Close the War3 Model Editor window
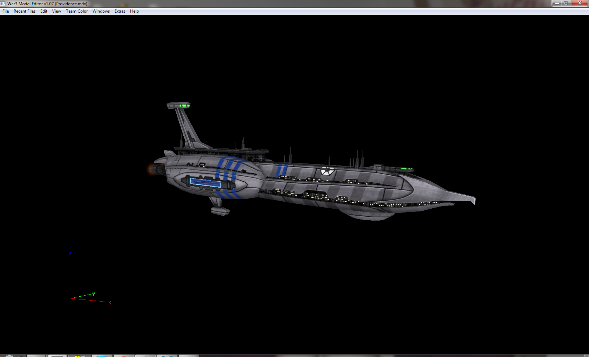 coord(580,3)
